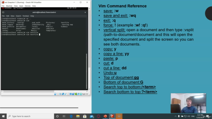Click 'Downloads/' in the terminal listing

point(21,29)
